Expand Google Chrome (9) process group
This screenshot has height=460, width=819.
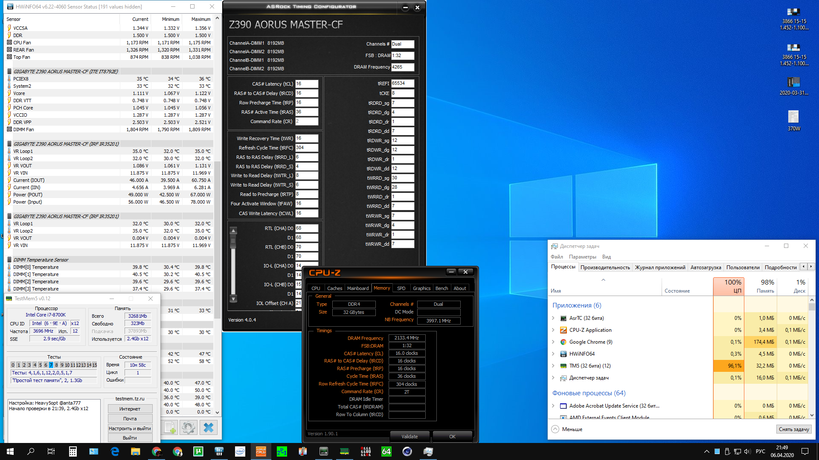click(x=553, y=342)
